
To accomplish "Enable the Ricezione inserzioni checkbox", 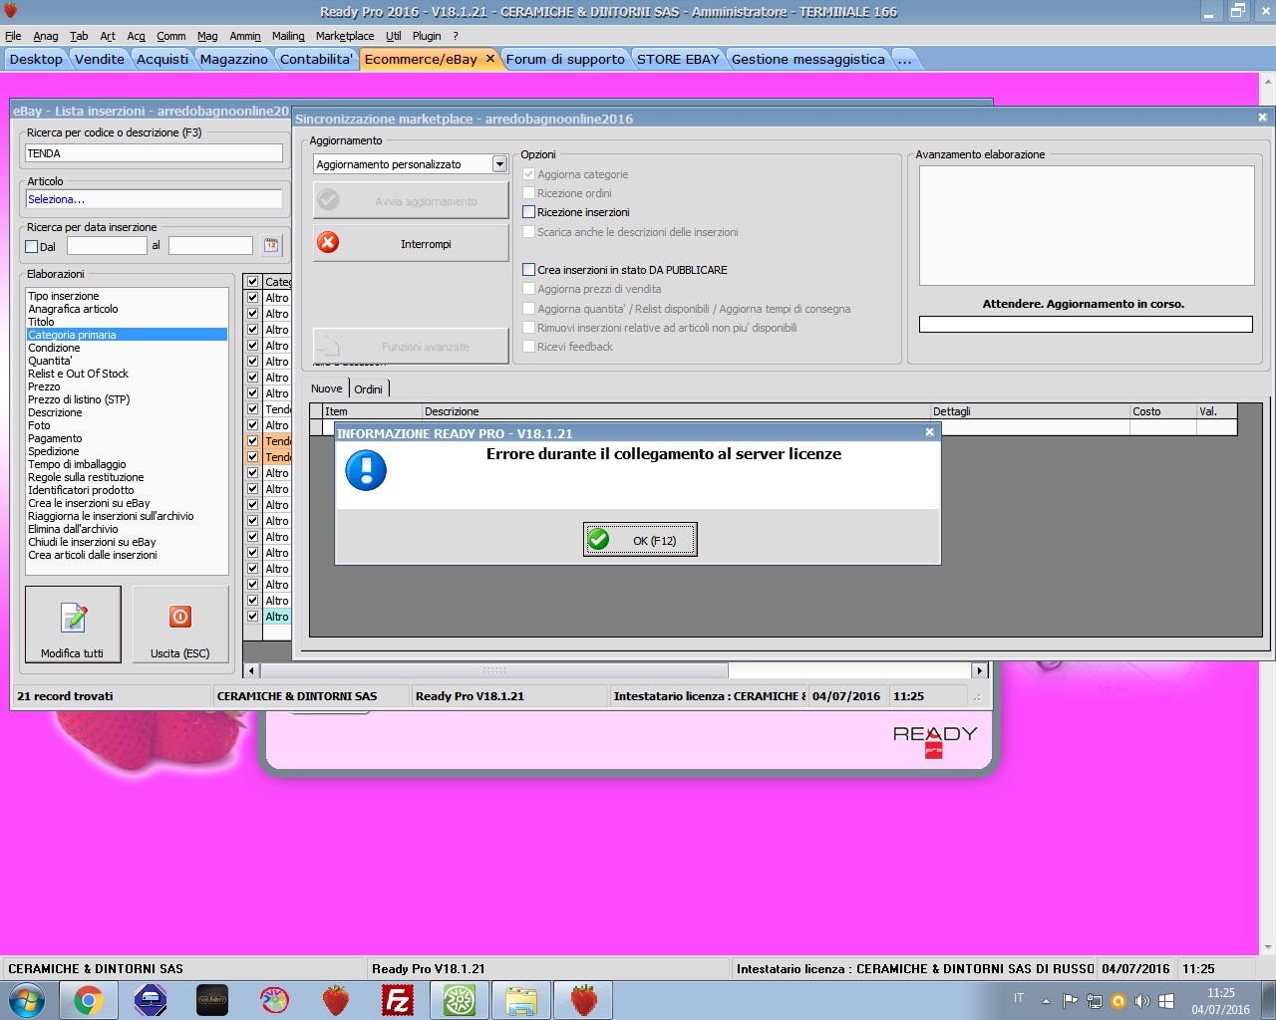I will (529, 212).
